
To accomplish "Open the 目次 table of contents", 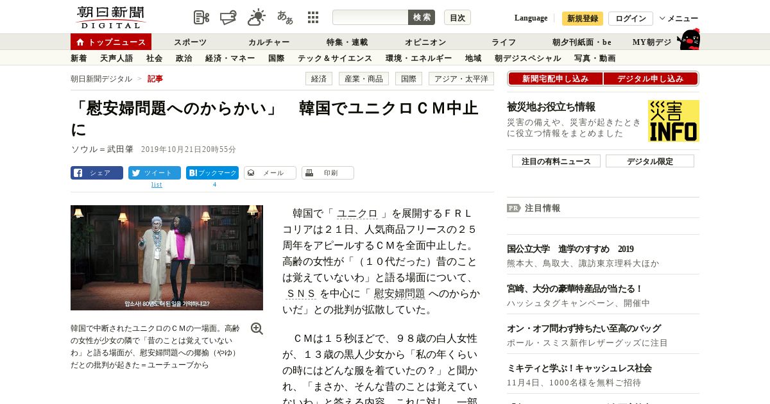I will point(458,17).
